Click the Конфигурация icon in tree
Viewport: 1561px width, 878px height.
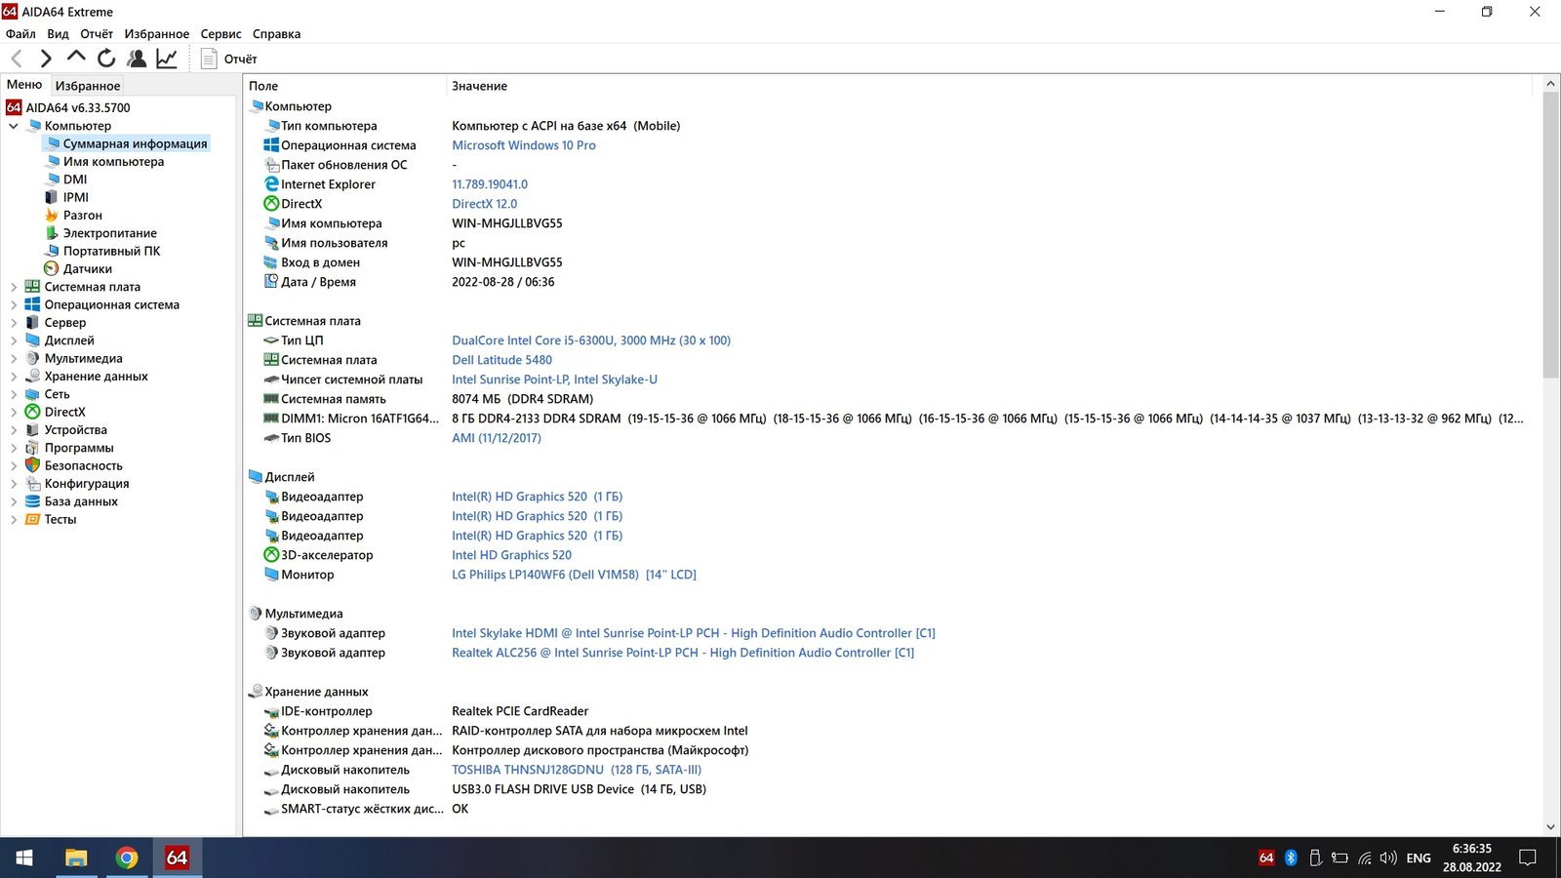[x=32, y=483]
